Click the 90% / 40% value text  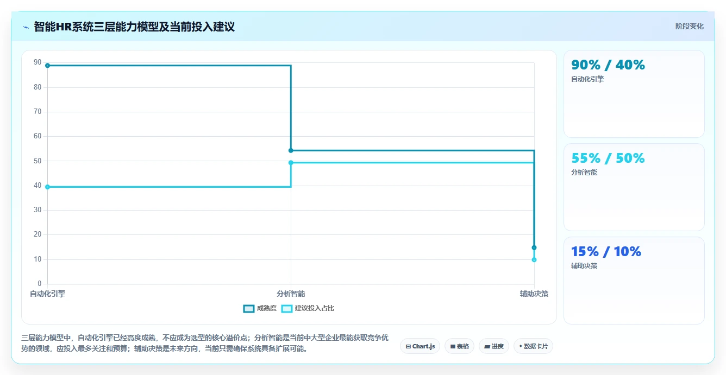608,65
